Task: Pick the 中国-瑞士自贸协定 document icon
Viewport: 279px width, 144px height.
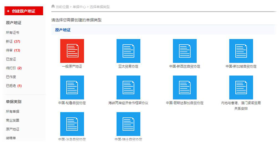Action: [128, 124]
